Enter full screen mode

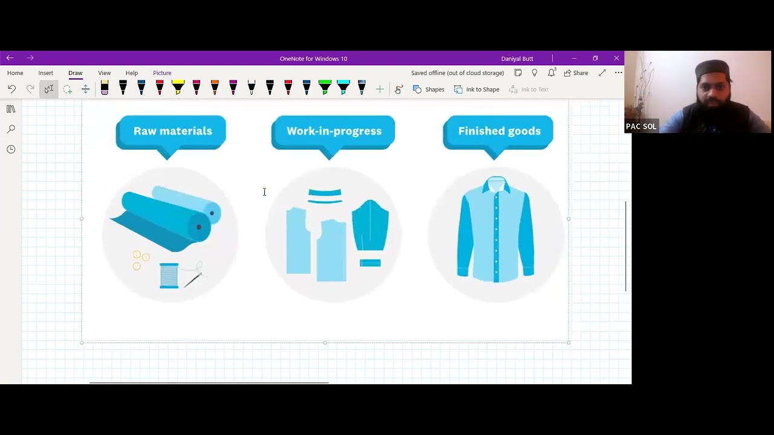pyautogui.click(x=602, y=72)
